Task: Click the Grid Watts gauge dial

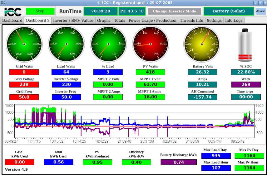Action: pos(24,44)
